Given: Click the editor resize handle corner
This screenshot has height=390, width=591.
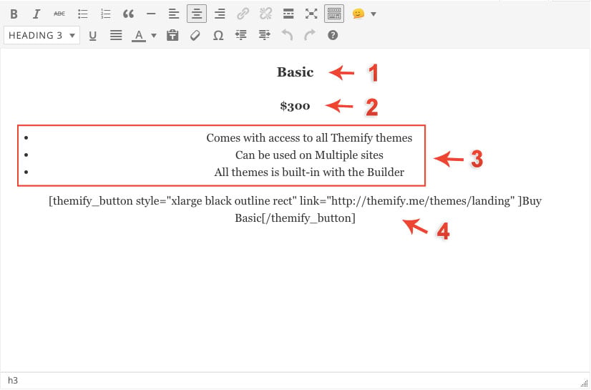Looking at the screenshot, I should [585, 384].
